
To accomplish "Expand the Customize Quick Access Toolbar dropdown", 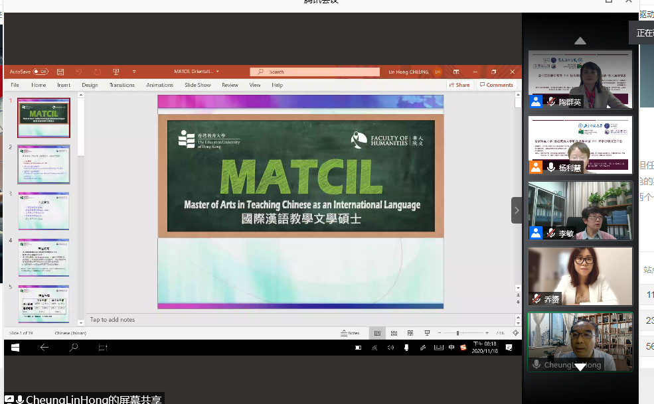I will pyautogui.click(x=134, y=72).
